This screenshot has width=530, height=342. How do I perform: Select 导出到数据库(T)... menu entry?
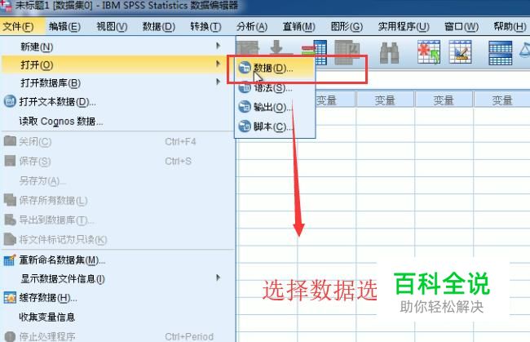(117, 220)
